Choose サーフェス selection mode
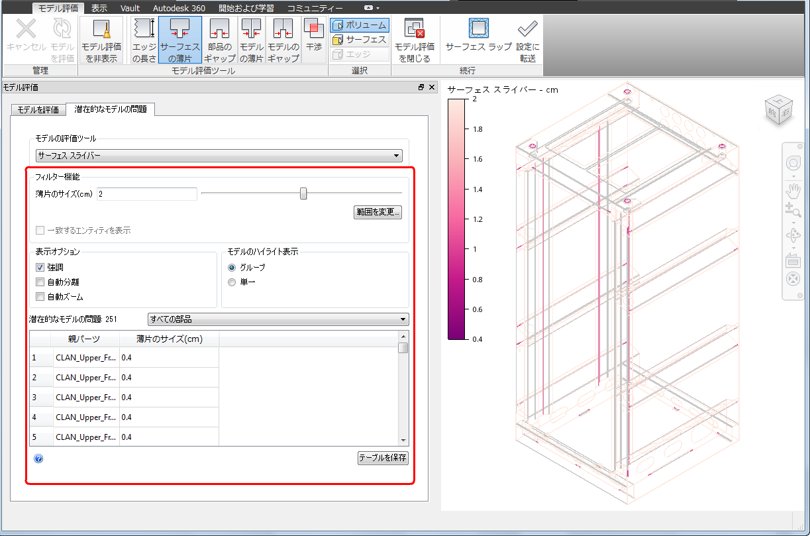 [x=360, y=40]
